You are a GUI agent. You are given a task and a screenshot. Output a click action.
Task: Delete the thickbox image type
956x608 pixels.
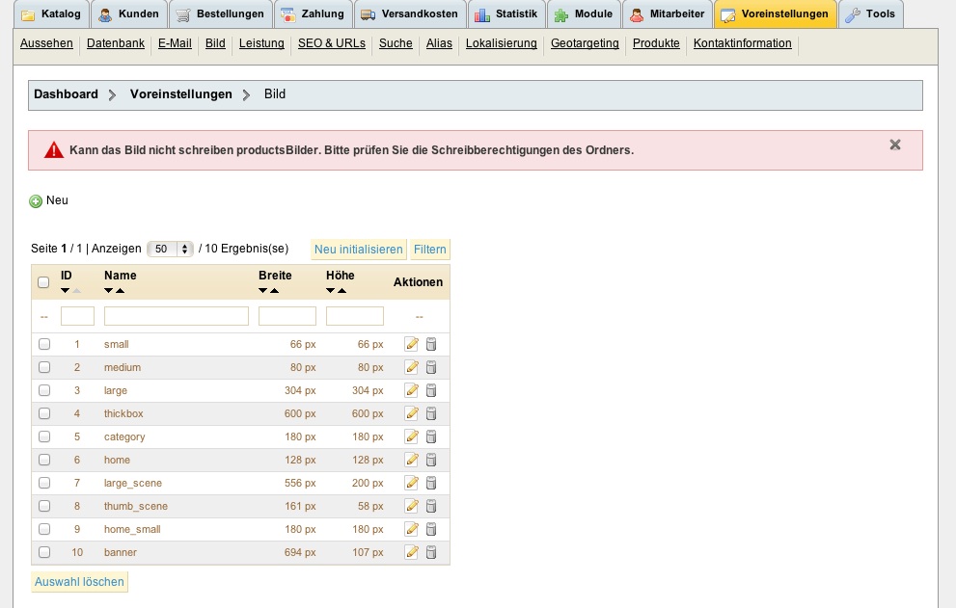(431, 413)
